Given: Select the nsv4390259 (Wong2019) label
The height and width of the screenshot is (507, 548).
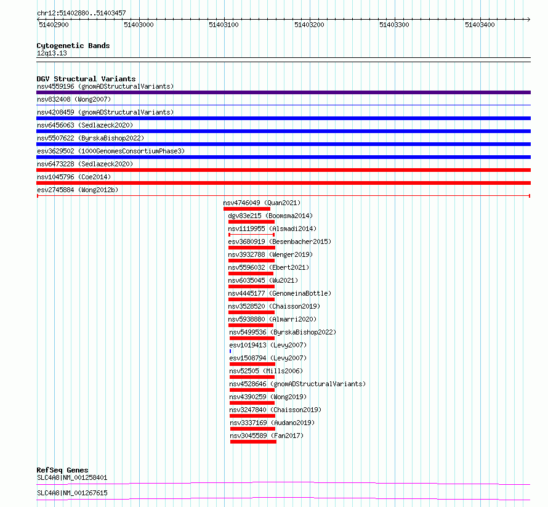Looking at the screenshot, I should tap(268, 397).
